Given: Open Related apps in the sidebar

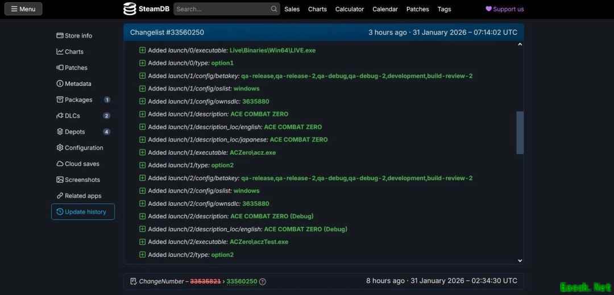Looking at the screenshot, I should 82,196.
